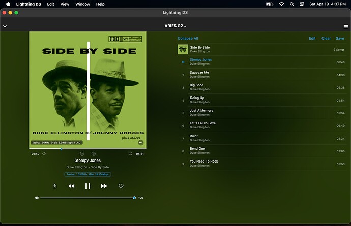Collapse the Side By Side album group
This screenshot has width=351, height=226.
tap(261, 49)
